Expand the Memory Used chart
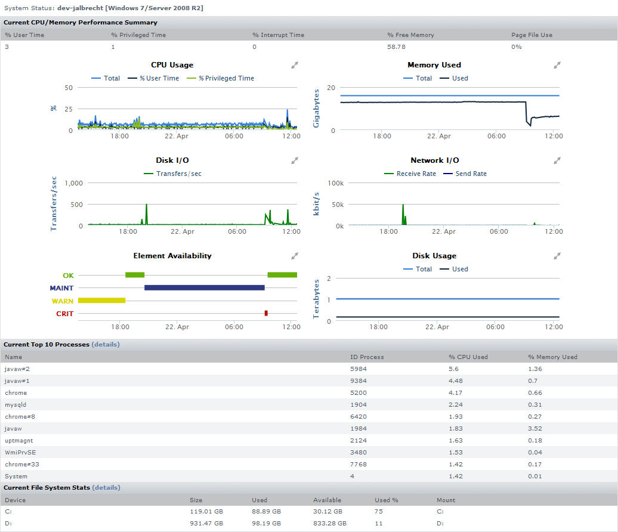The height and width of the screenshot is (532, 618). [557, 65]
